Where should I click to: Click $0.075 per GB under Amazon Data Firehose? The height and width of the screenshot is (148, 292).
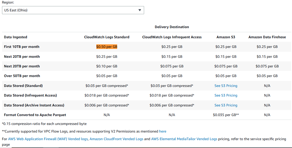[267, 66]
